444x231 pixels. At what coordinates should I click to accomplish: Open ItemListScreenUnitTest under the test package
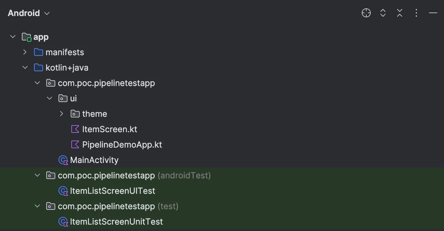tap(116, 221)
